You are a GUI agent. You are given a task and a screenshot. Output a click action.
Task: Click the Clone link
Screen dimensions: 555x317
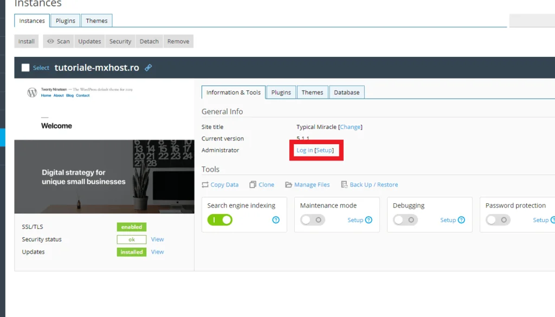[x=266, y=185]
